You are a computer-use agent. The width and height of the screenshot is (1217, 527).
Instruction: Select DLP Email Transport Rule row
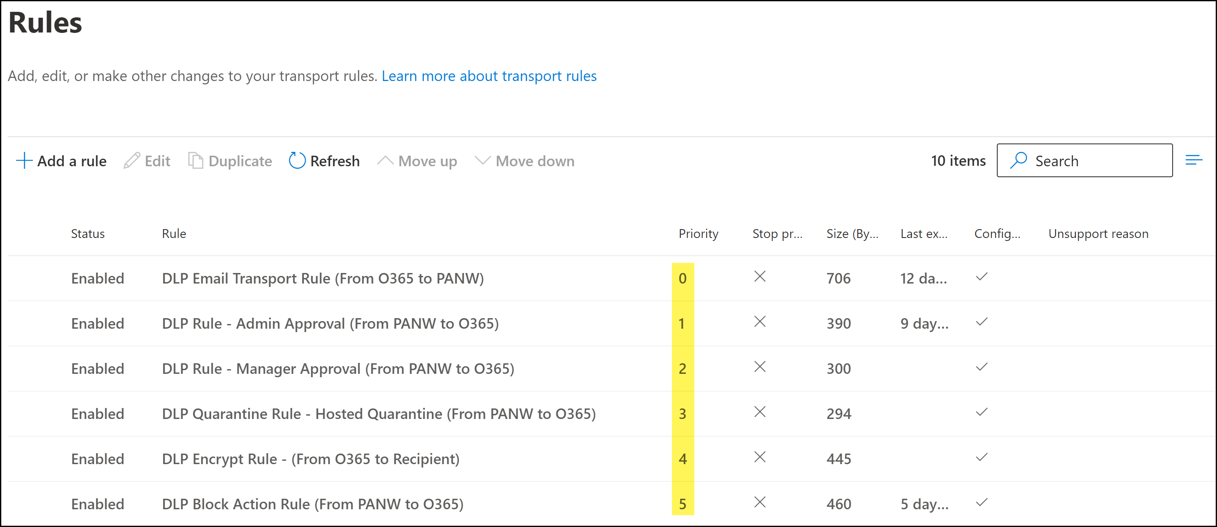click(322, 278)
